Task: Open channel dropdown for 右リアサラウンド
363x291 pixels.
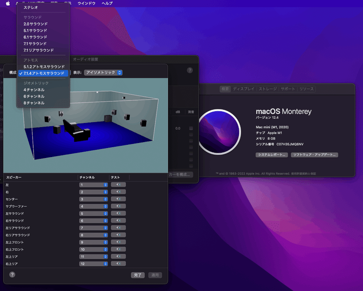Action: point(93,235)
